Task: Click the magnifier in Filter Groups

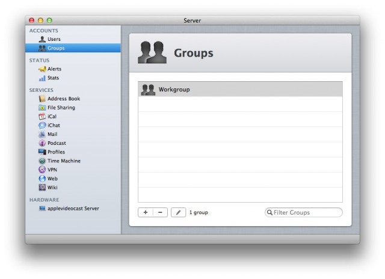Action: [x=269, y=212]
